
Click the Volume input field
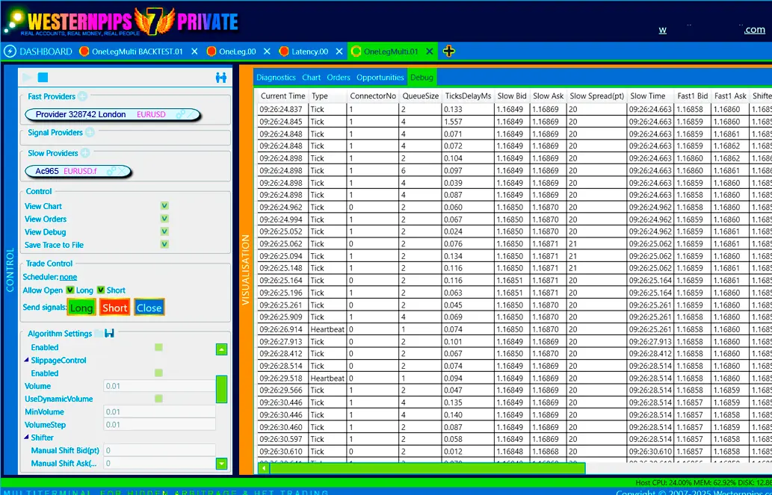coord(159,386)
